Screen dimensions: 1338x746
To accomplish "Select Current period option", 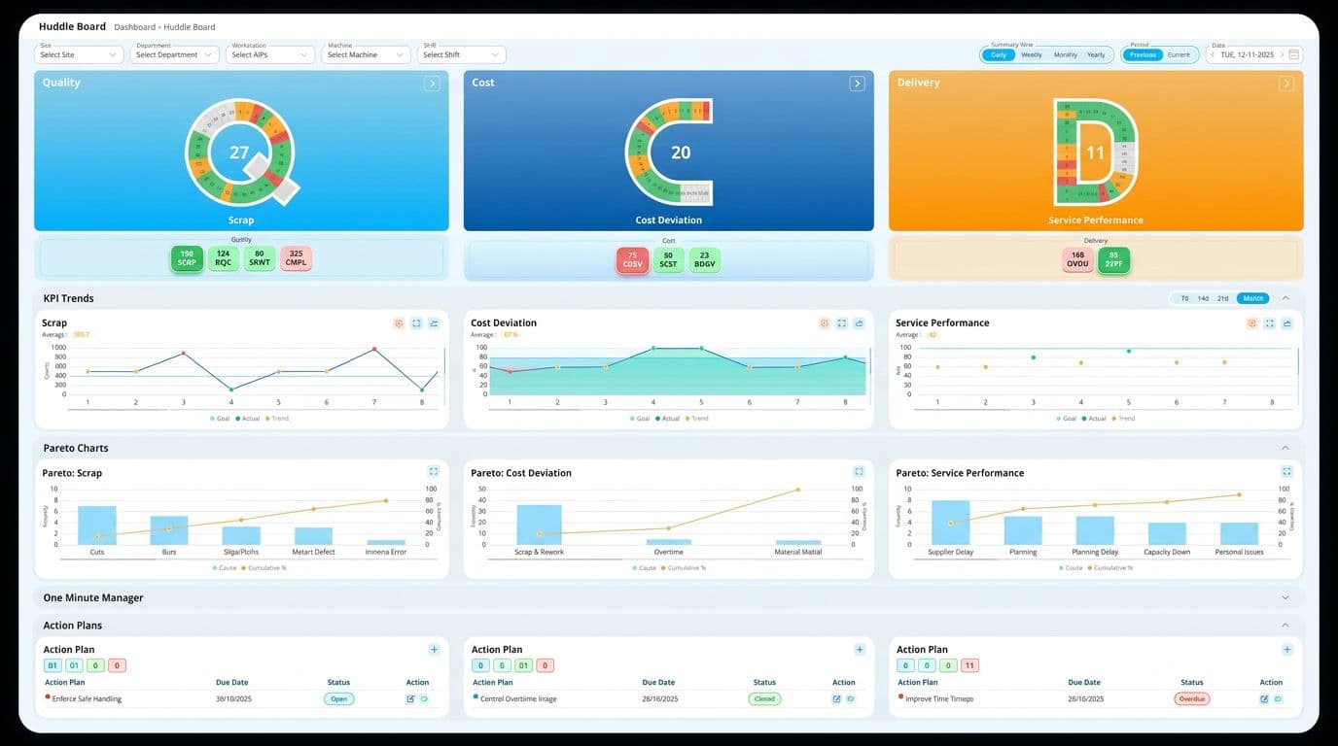I will pyautogui.click(x=1179, y=55).
